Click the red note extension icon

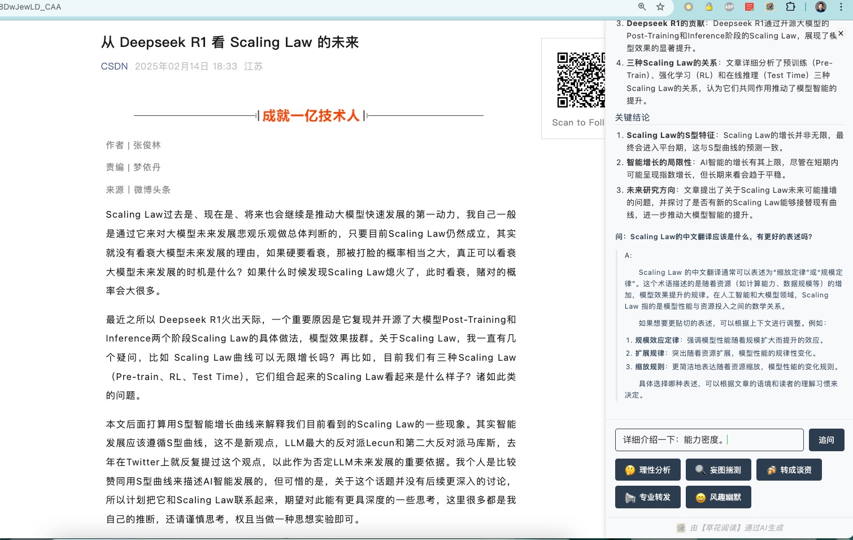[750, 7]
